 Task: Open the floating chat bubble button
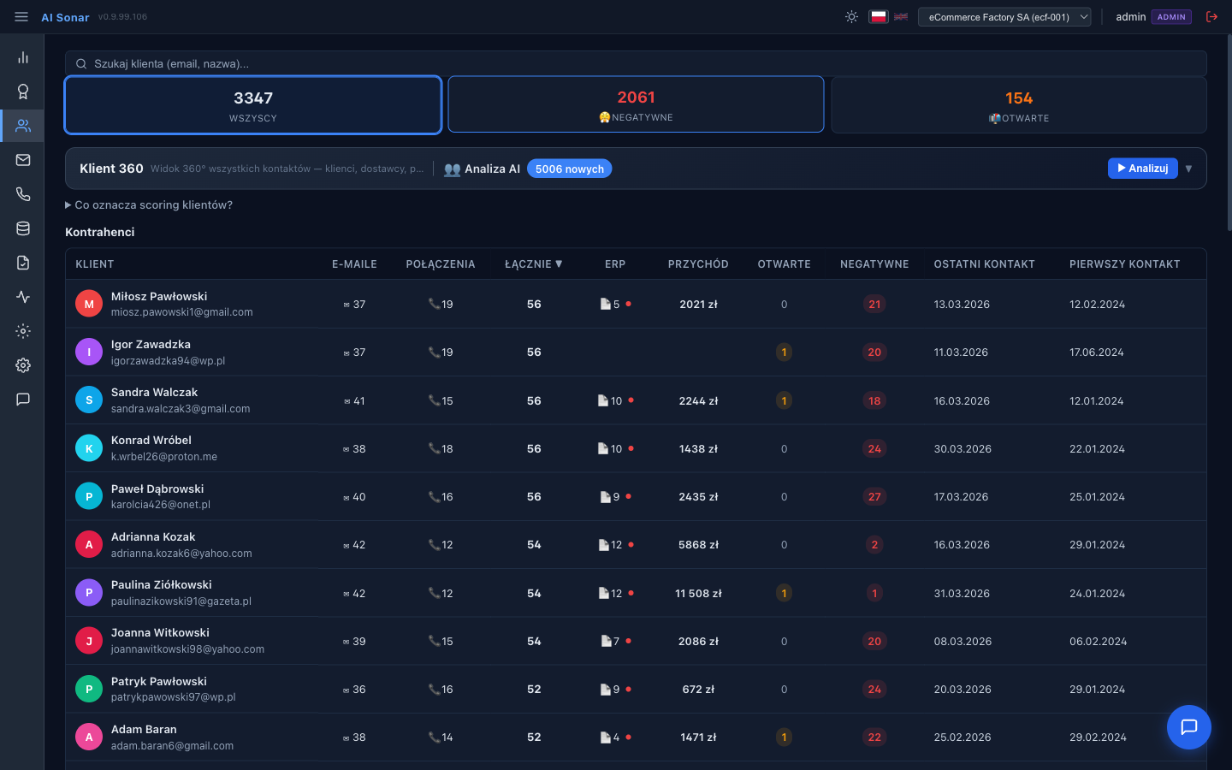(x=1188, y=727)
